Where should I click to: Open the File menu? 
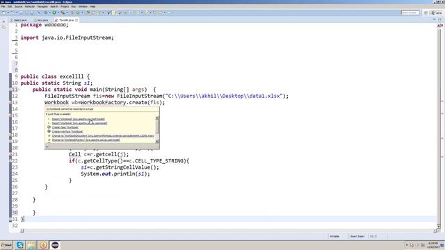pos(3,6)
